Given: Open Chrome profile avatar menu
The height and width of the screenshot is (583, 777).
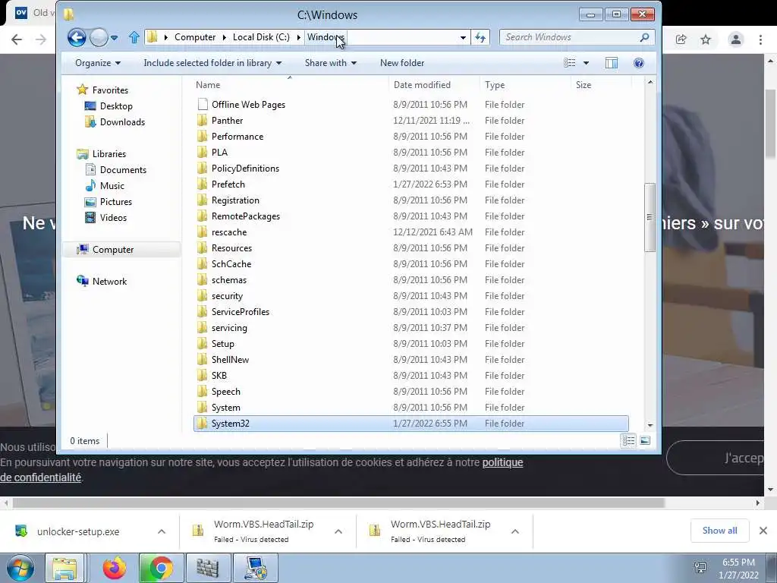Looking at the screenshot, I should [x=736, y=39].
